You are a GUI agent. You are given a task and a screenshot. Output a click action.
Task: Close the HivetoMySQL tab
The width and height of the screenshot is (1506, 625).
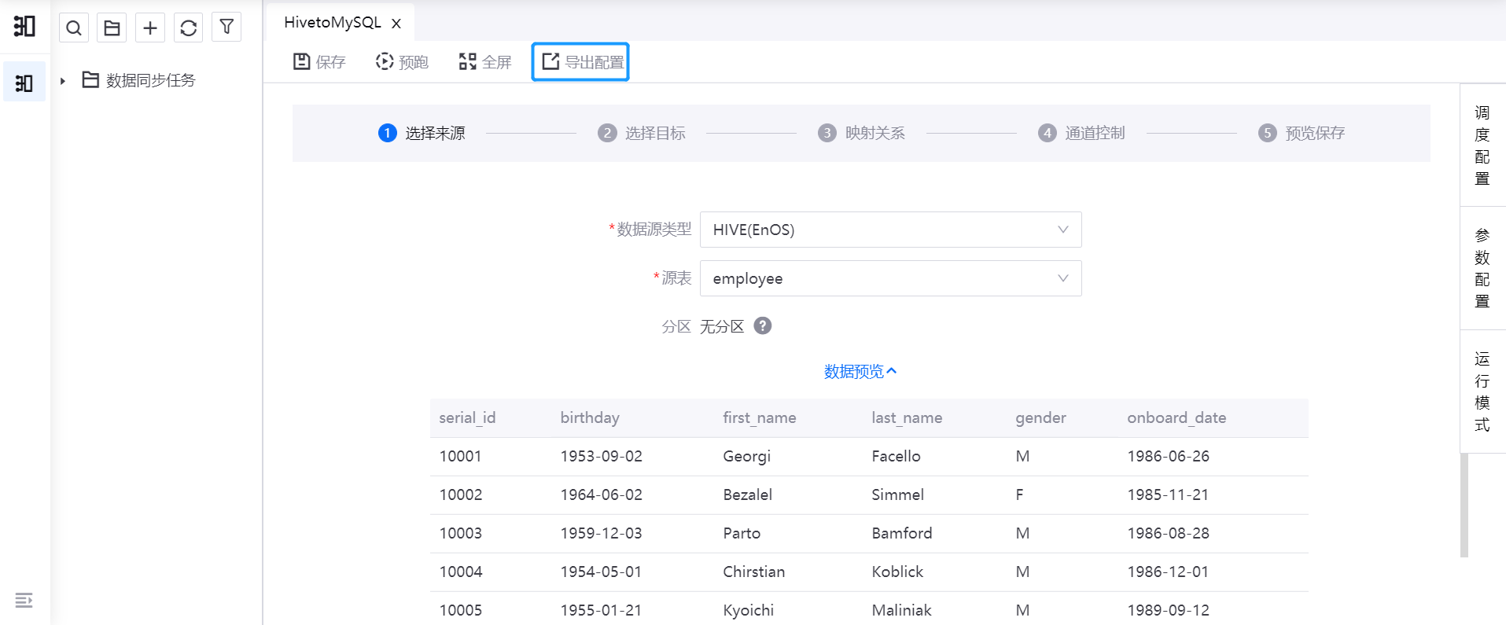point(396,24)
